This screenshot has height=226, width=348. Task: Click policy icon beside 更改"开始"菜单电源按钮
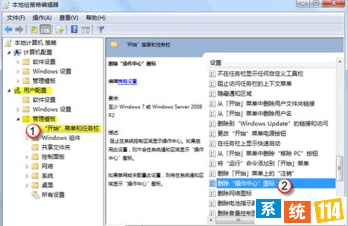coord(213,133)
